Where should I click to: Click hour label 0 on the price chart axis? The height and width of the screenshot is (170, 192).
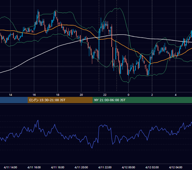pyautogui.click(x=128, y=95)
